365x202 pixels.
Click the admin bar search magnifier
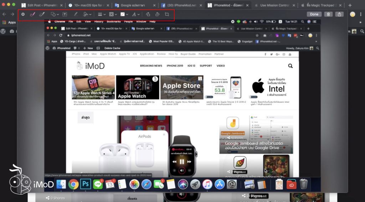[x=362, y=31]
